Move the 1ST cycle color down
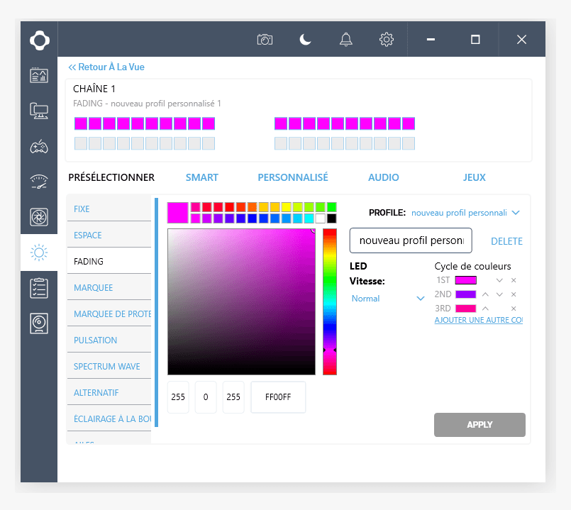Image resolution: width=571 pixels, height=510 pixels. click(499, 281)
